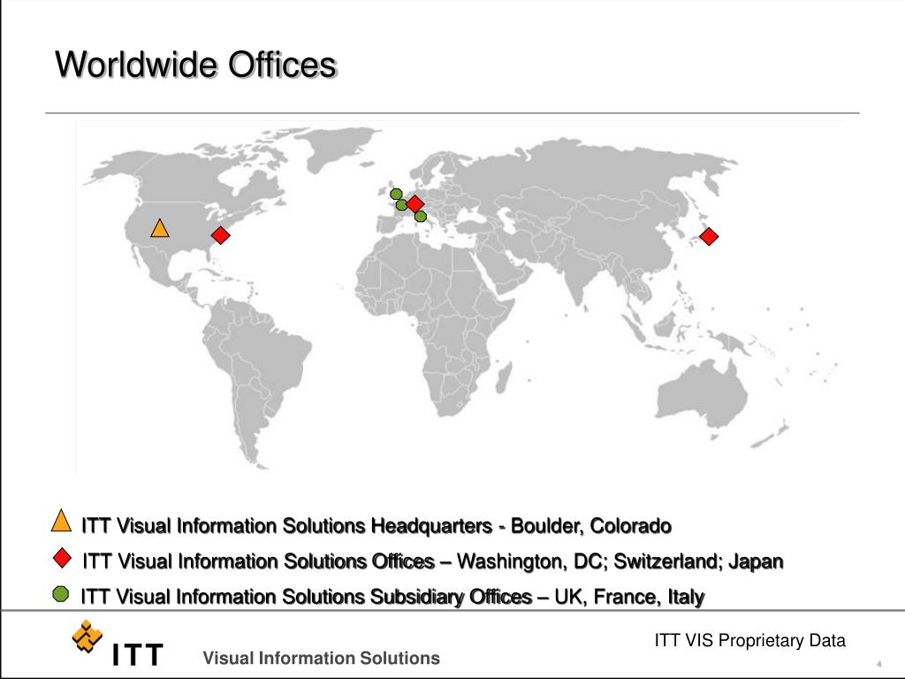Click the red diamond marker on Japan
Screen dimensions: 905x679
tap(709, 236)
